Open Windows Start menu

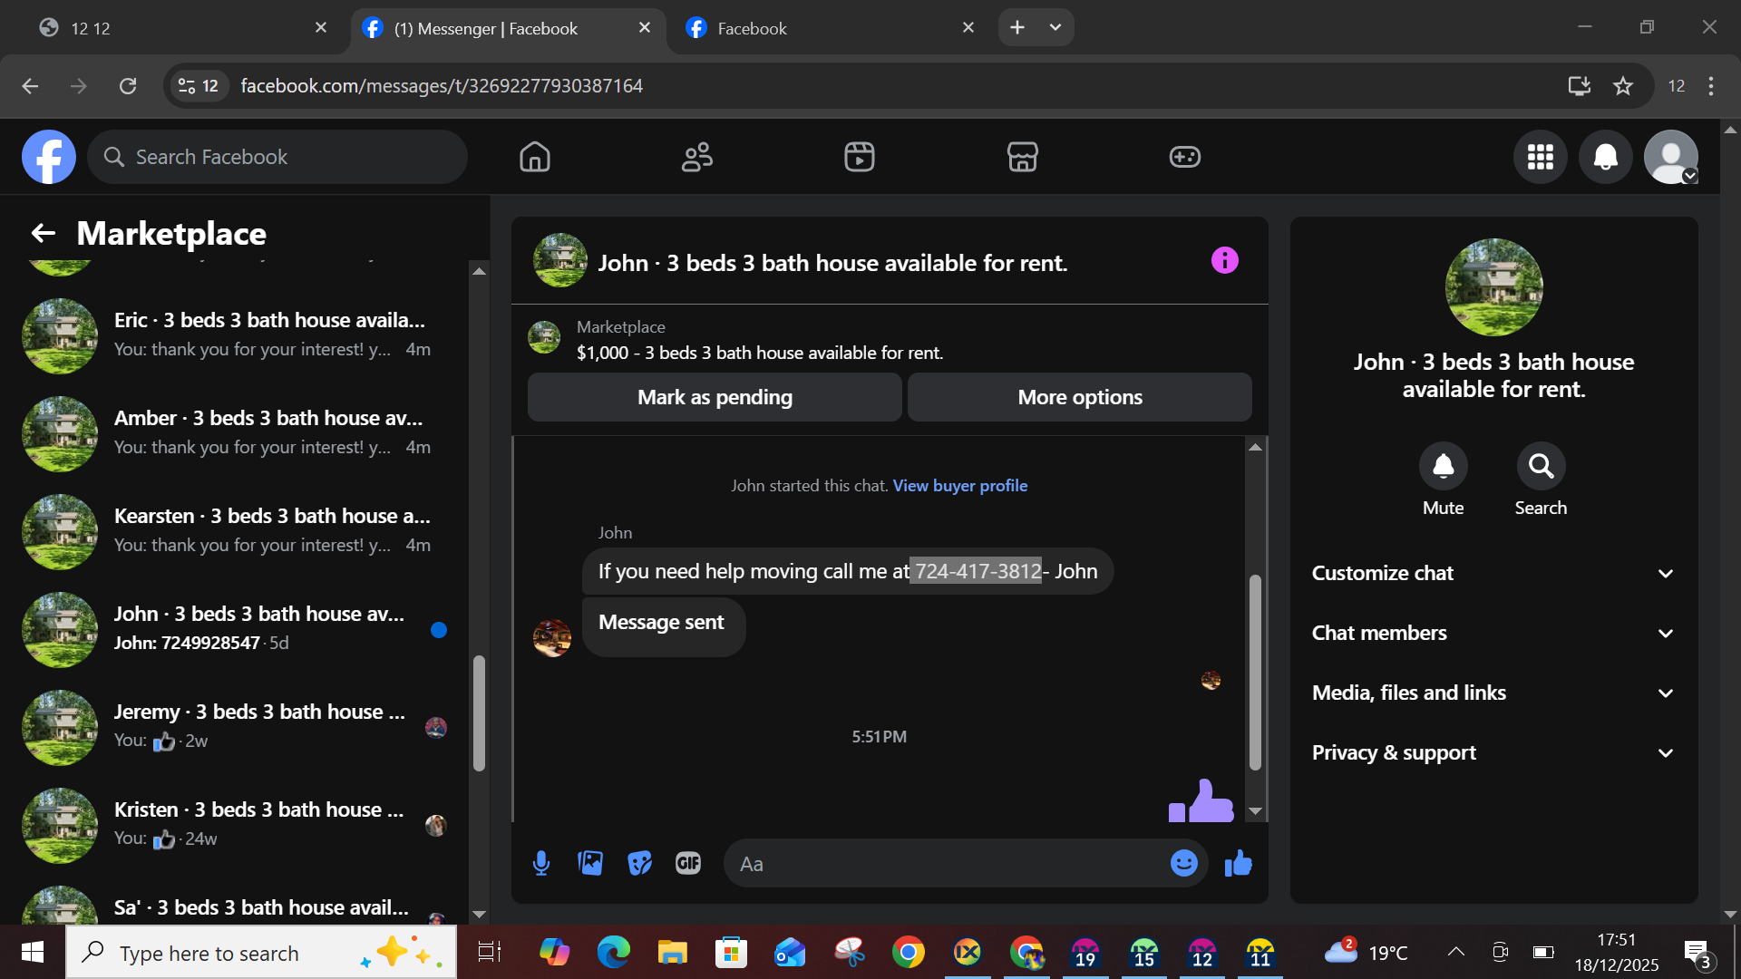point(33,952)
